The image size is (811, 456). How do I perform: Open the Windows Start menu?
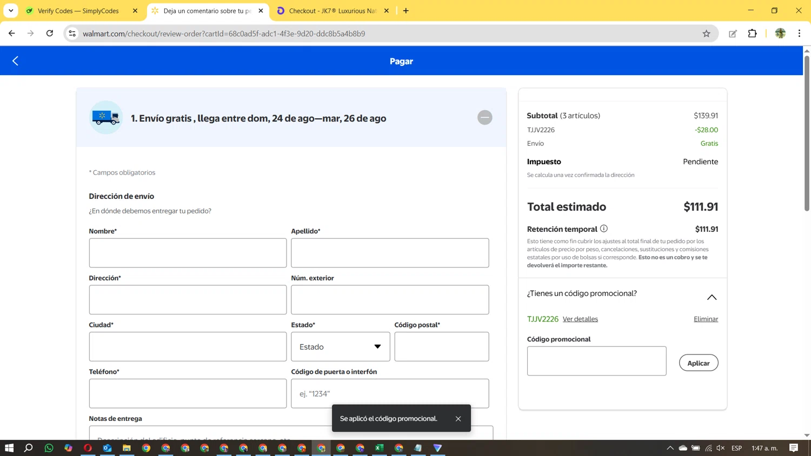click(x=9, y=448)
